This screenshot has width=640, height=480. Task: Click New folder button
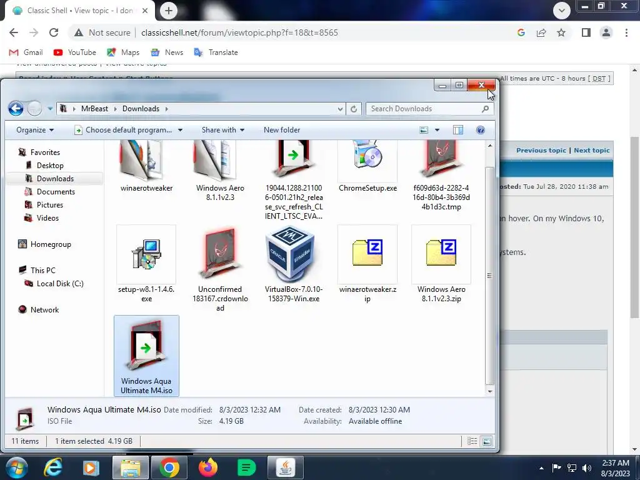[282, 130]
